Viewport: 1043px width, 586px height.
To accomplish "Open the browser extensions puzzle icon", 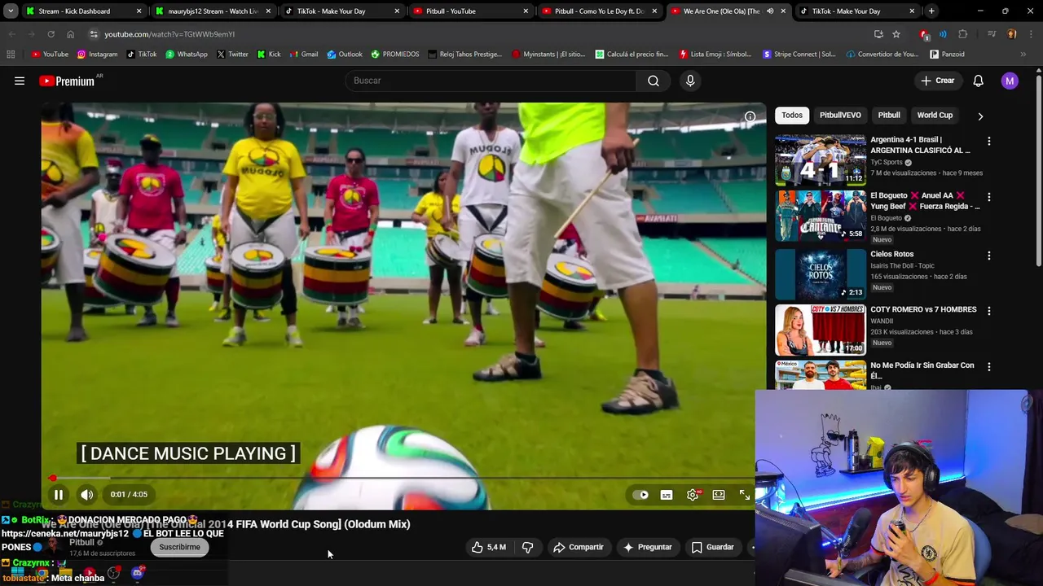I will [x=963, y=34].
